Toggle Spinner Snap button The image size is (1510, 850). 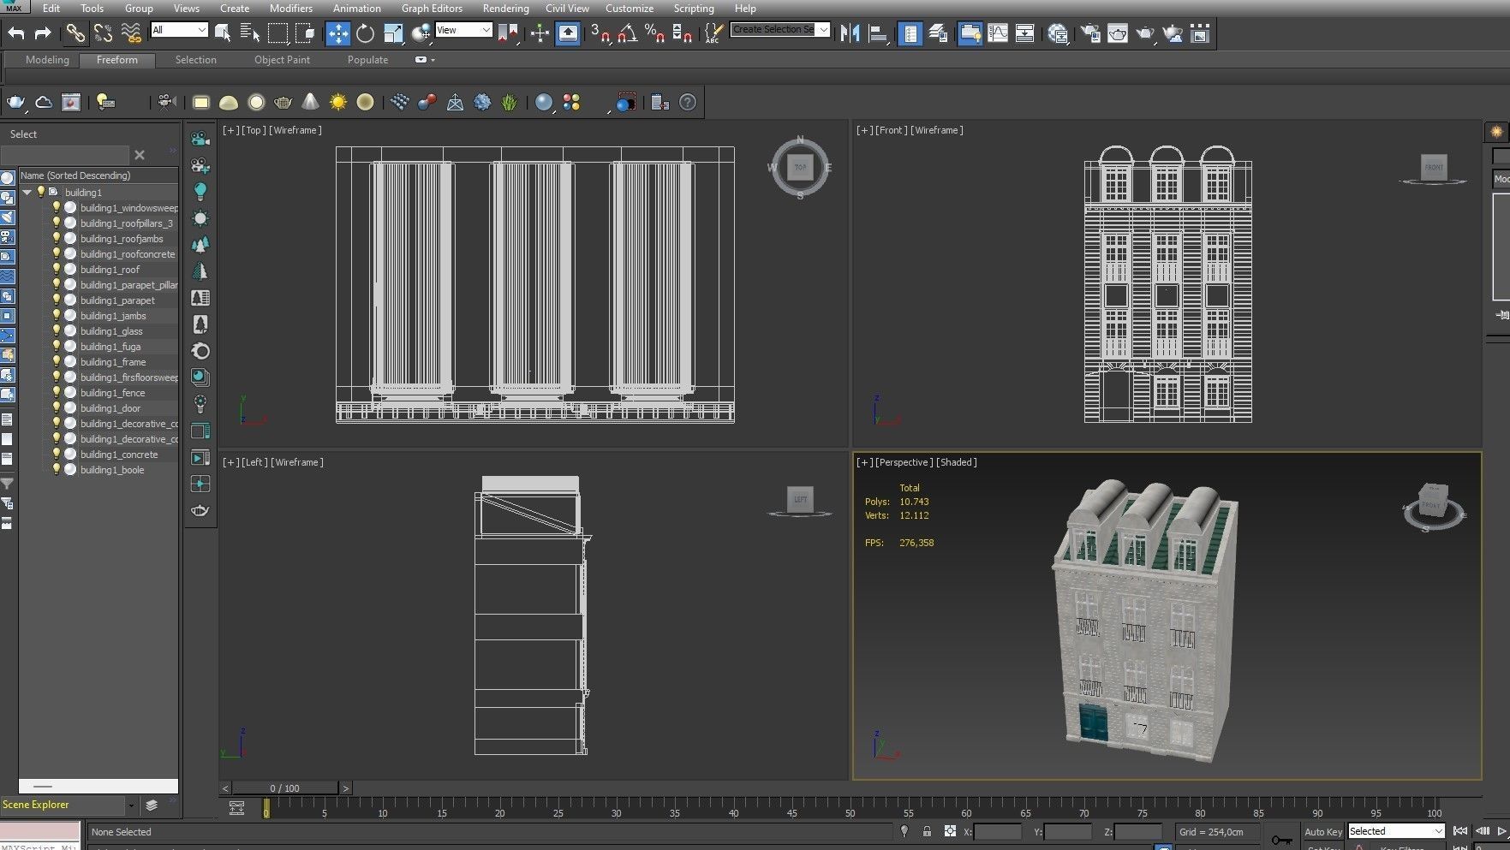coord(682,33)
